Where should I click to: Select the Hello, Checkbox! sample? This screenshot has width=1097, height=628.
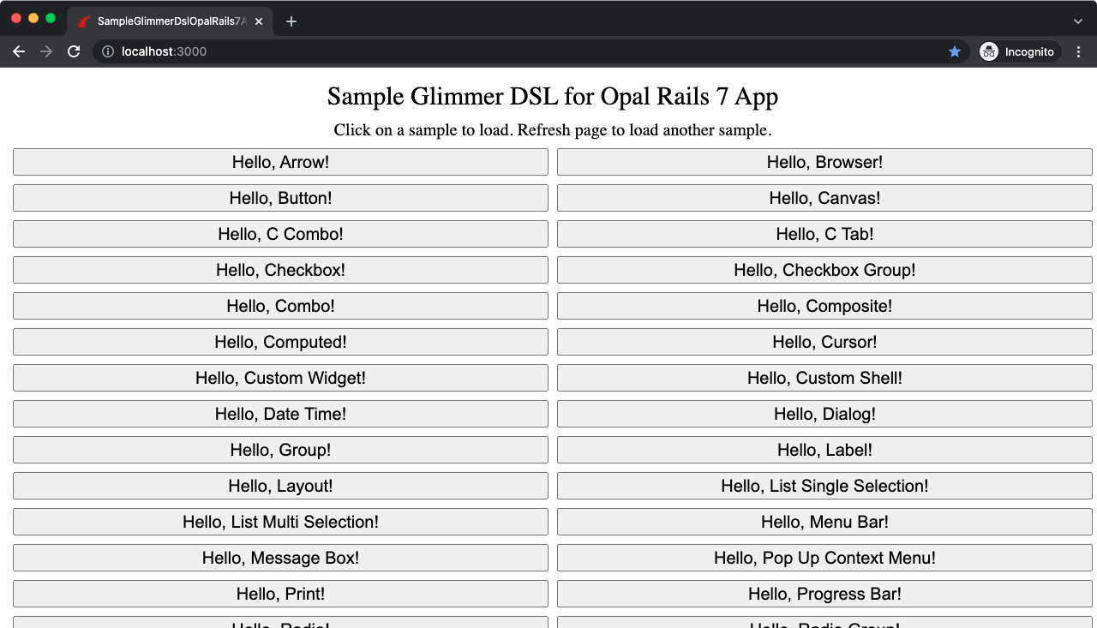coord(280,270)
